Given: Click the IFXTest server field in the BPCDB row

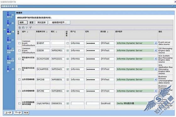Looking at the screenshot, I should [107, 79].
